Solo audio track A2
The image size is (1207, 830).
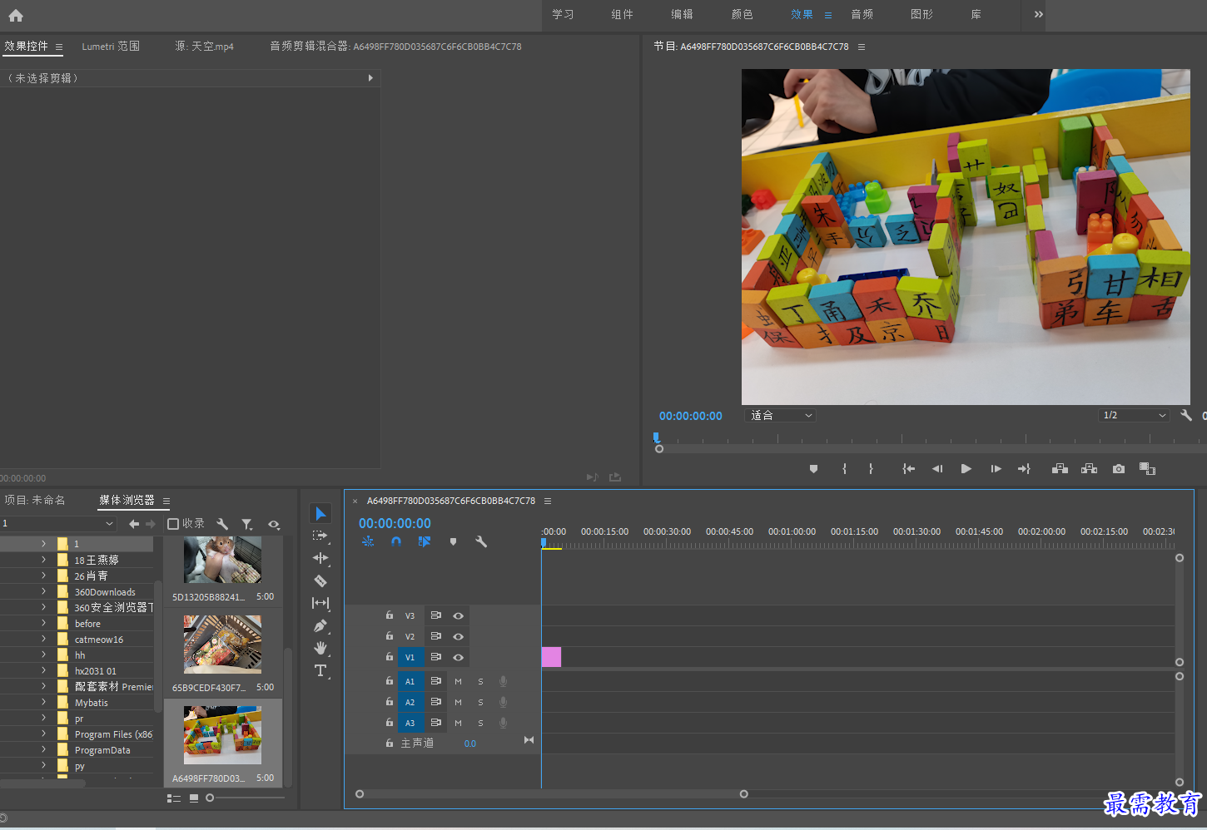point(480,703)
